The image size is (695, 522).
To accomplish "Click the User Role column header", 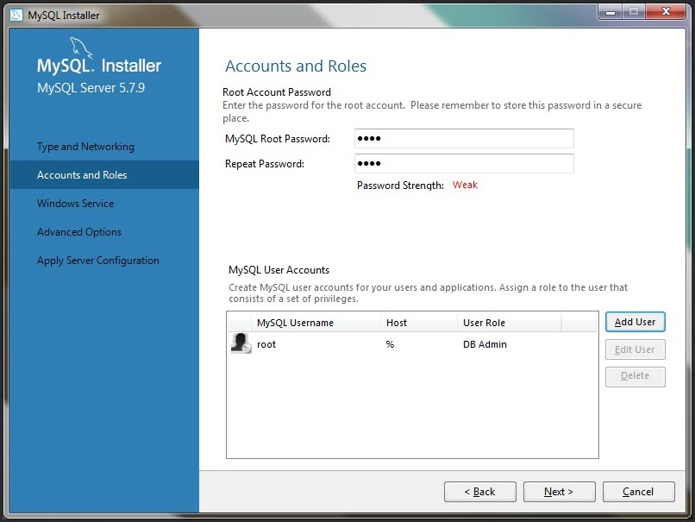I will (510, 323).
